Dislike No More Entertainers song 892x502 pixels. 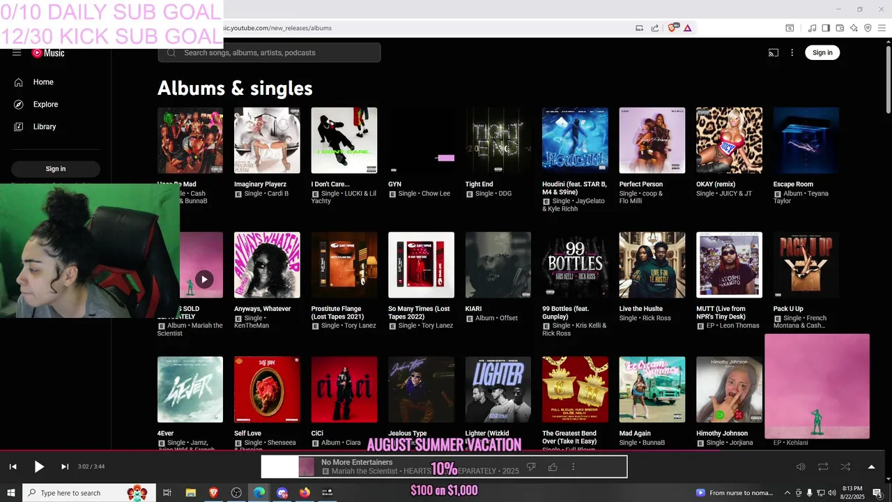(x=531, y=466)
